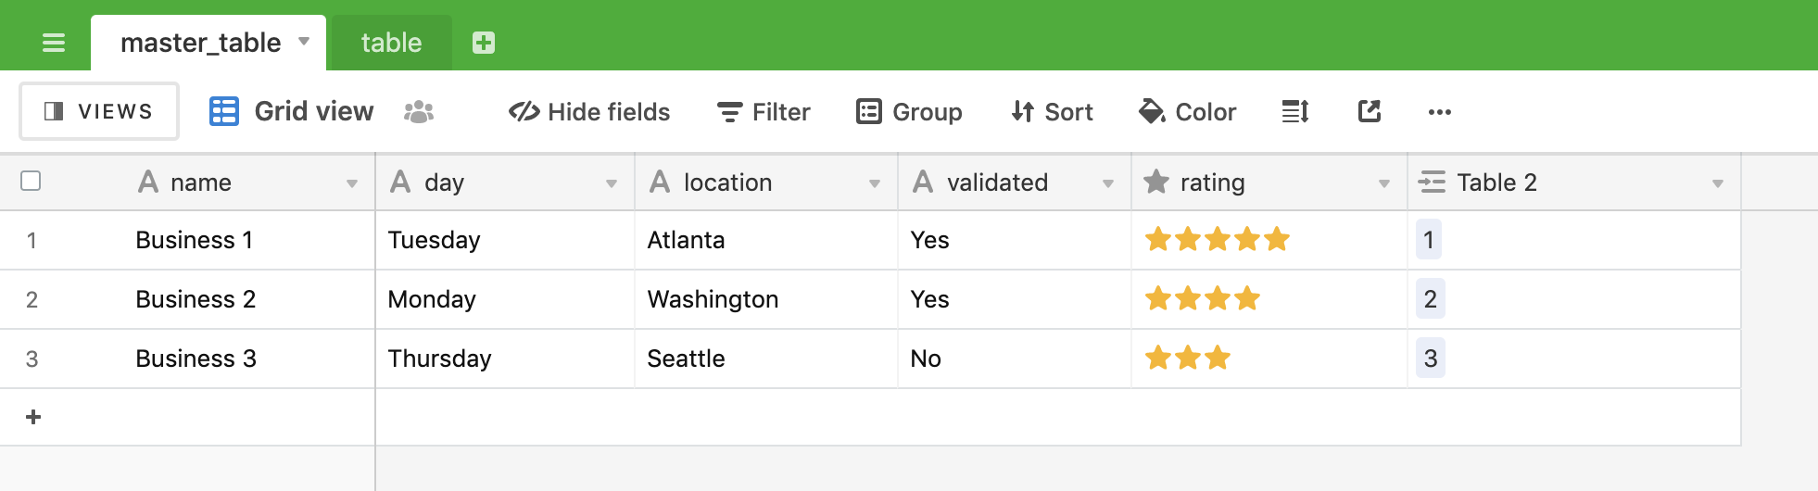
Task: Open the more options ellipsis menu
Action: tap(1440, 112)
